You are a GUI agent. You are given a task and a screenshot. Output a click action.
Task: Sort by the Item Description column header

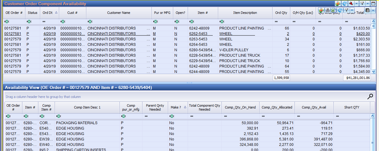point(245,13)
